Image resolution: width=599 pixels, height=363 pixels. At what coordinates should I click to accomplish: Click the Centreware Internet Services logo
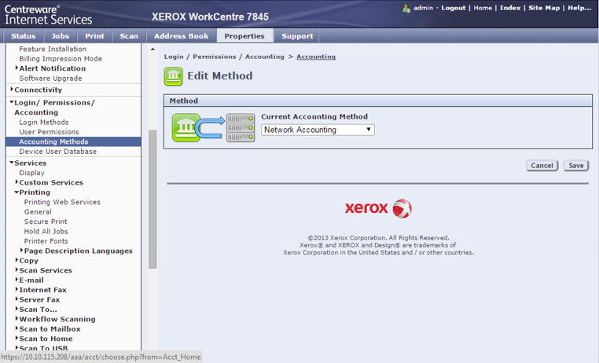(x=49, y=14)
